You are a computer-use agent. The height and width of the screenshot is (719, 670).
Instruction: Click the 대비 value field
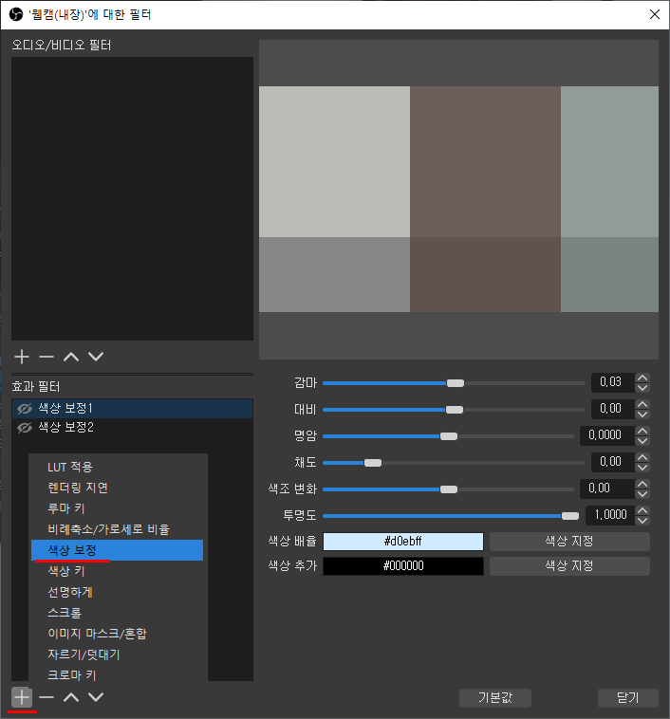pyautogui.click(x=613, y=409)
